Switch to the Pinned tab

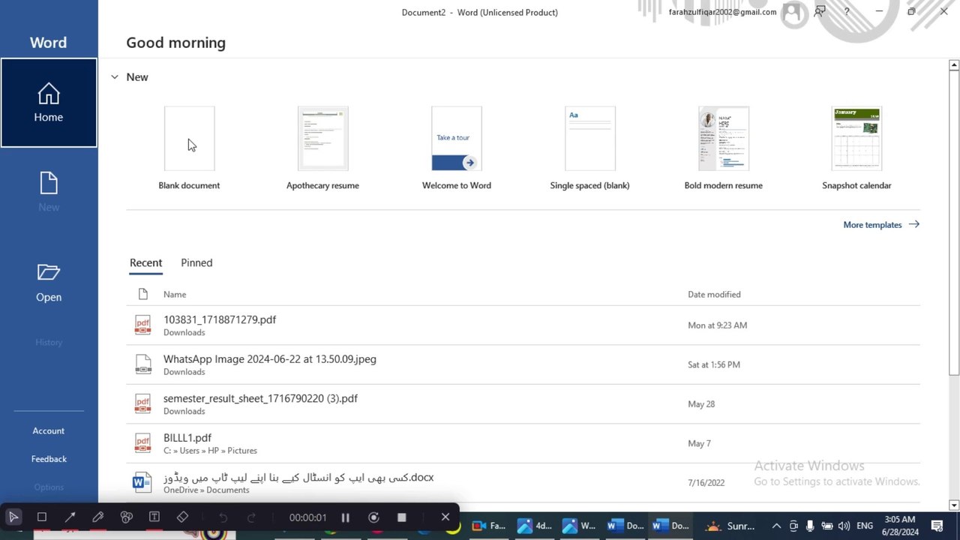point(196,262)
